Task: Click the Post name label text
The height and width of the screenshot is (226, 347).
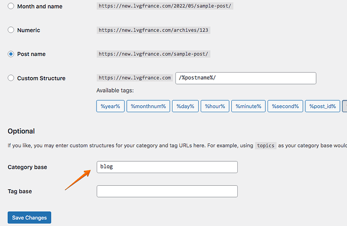Action: coord(31,54)
